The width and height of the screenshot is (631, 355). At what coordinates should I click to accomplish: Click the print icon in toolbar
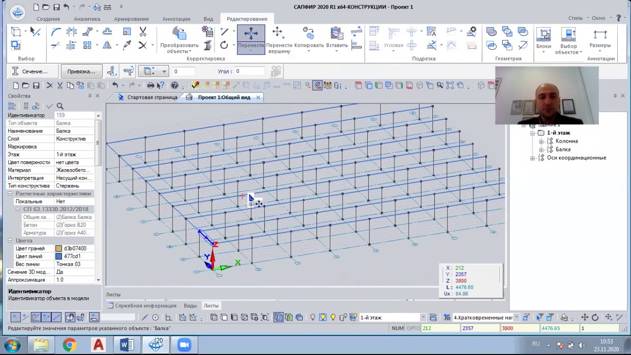tap(151, 85)
